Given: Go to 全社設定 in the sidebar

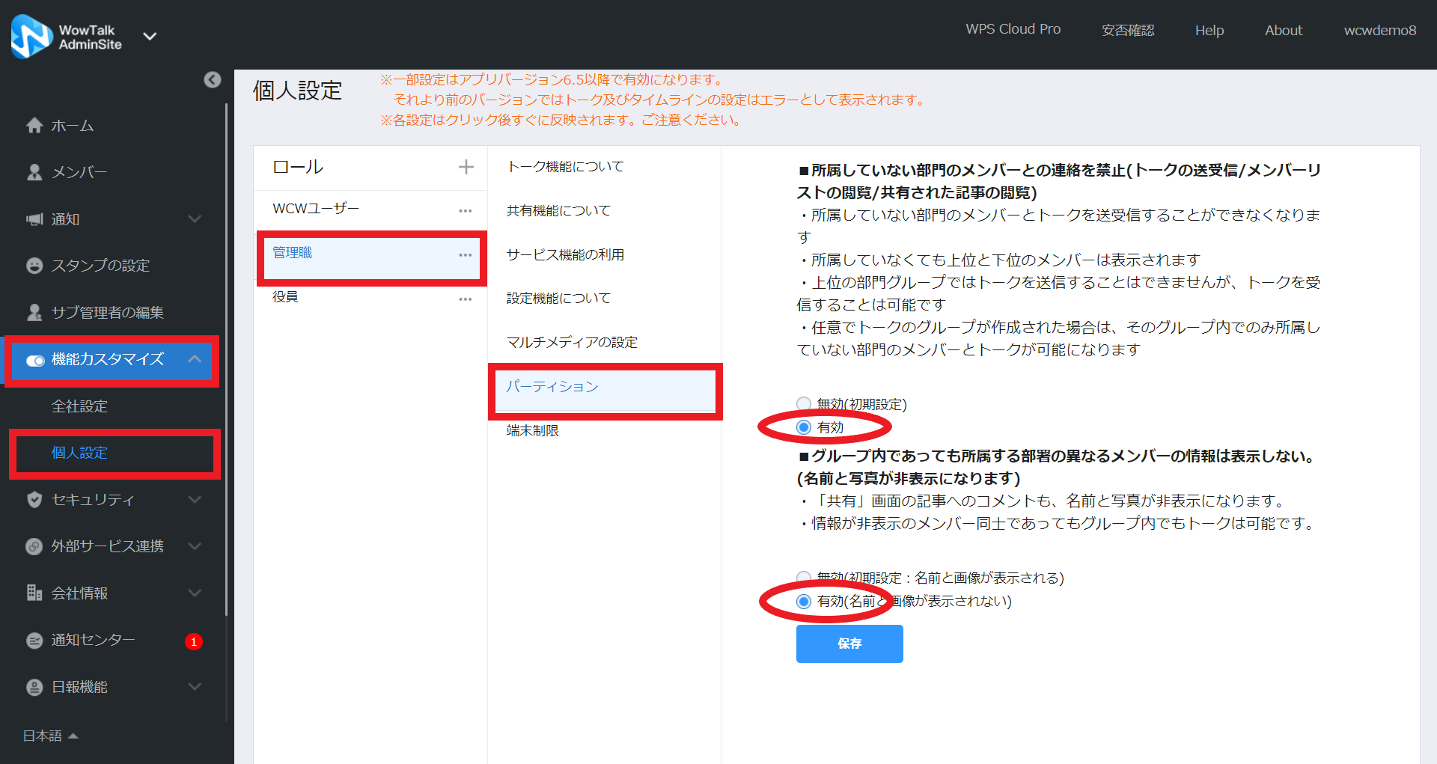Looking at the screenshot, I should (x=79, y=406).
